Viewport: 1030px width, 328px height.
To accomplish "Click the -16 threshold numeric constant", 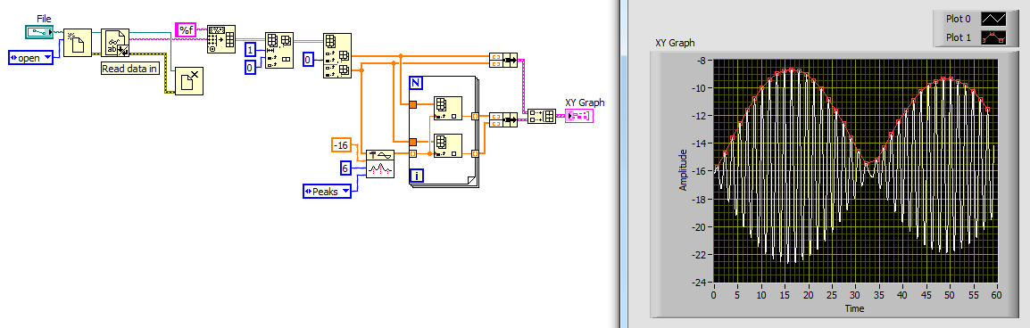I will tap(341, 145).
